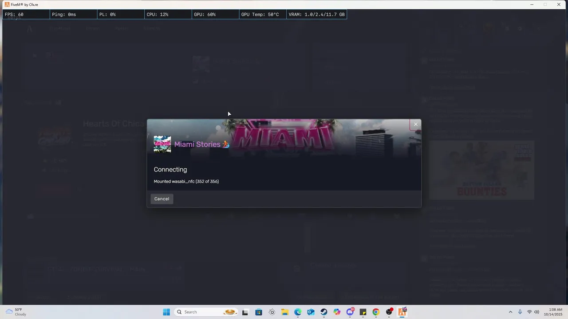Open Copilot from the taskbar
The image size is (568, 319).
pos(337,312)
